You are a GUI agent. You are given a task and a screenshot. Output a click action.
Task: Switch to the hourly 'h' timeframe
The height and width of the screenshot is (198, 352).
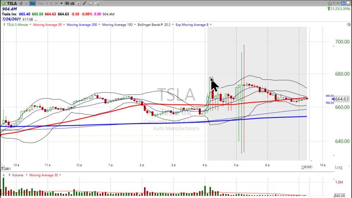[47, 4]
